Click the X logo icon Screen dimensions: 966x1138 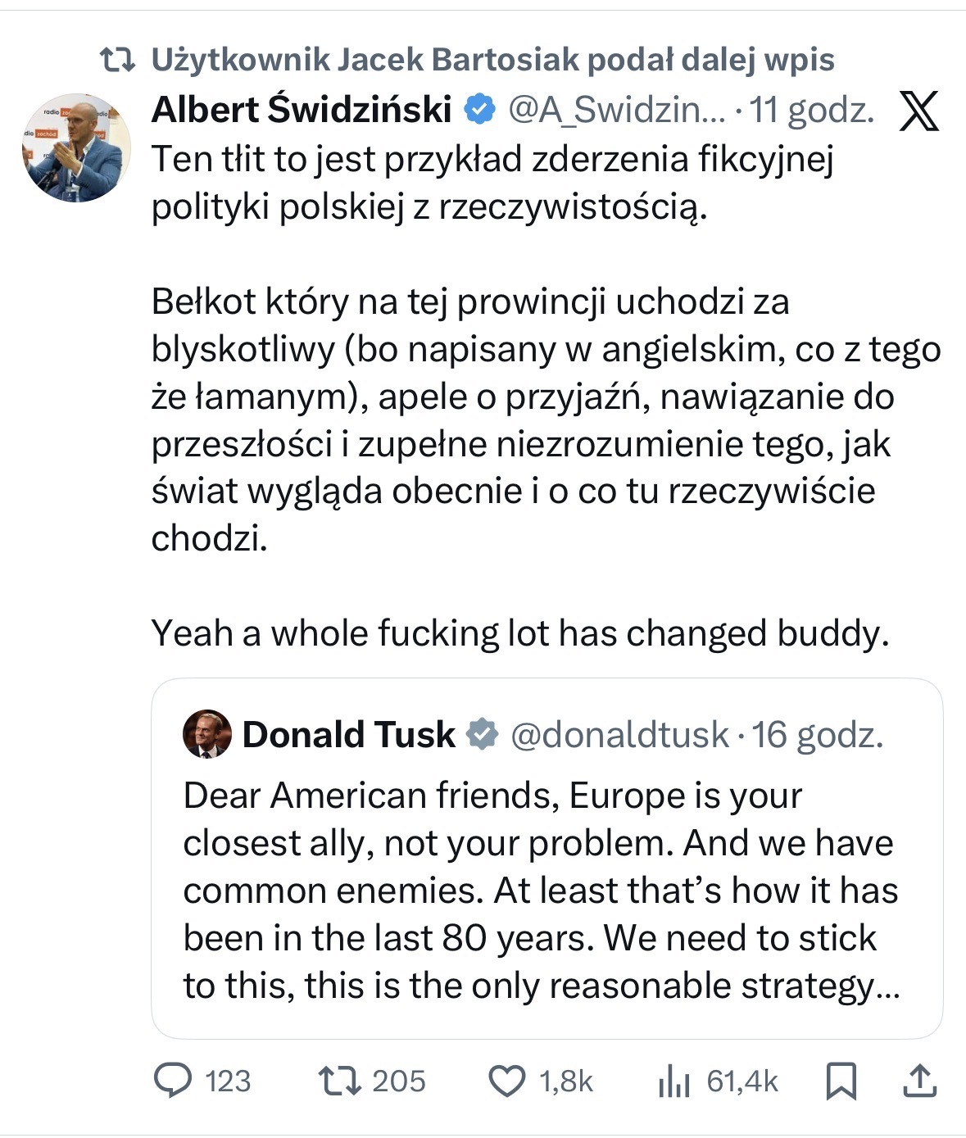pos(918,111)
